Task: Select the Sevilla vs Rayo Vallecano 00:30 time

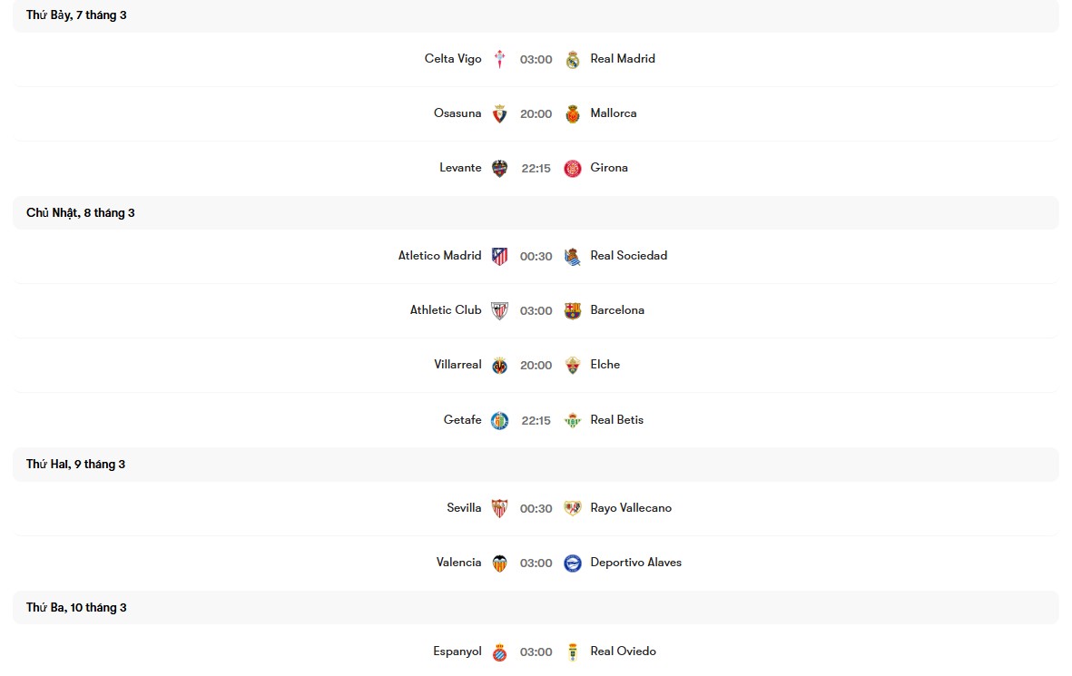Action: pyautogui.click(x=536, y=509)
